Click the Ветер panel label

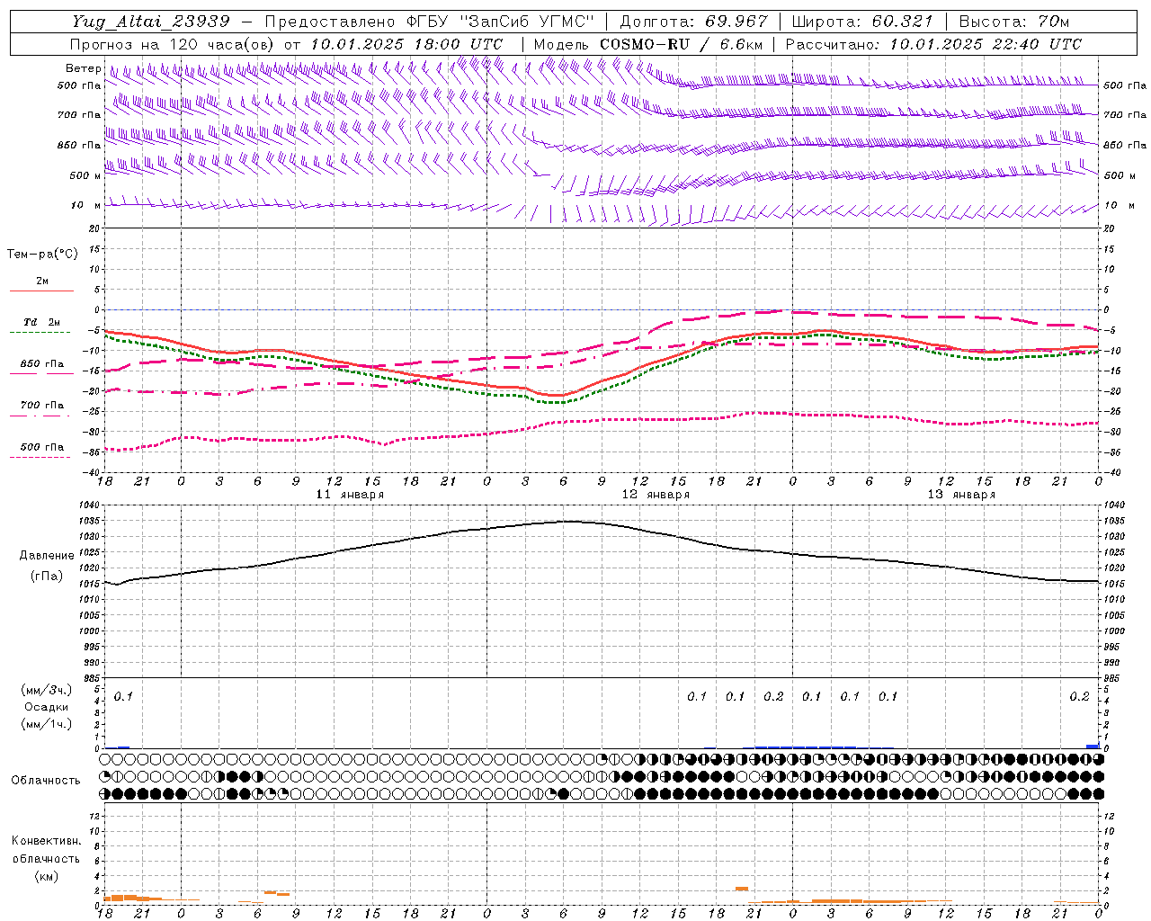click(x=83, y=68)
